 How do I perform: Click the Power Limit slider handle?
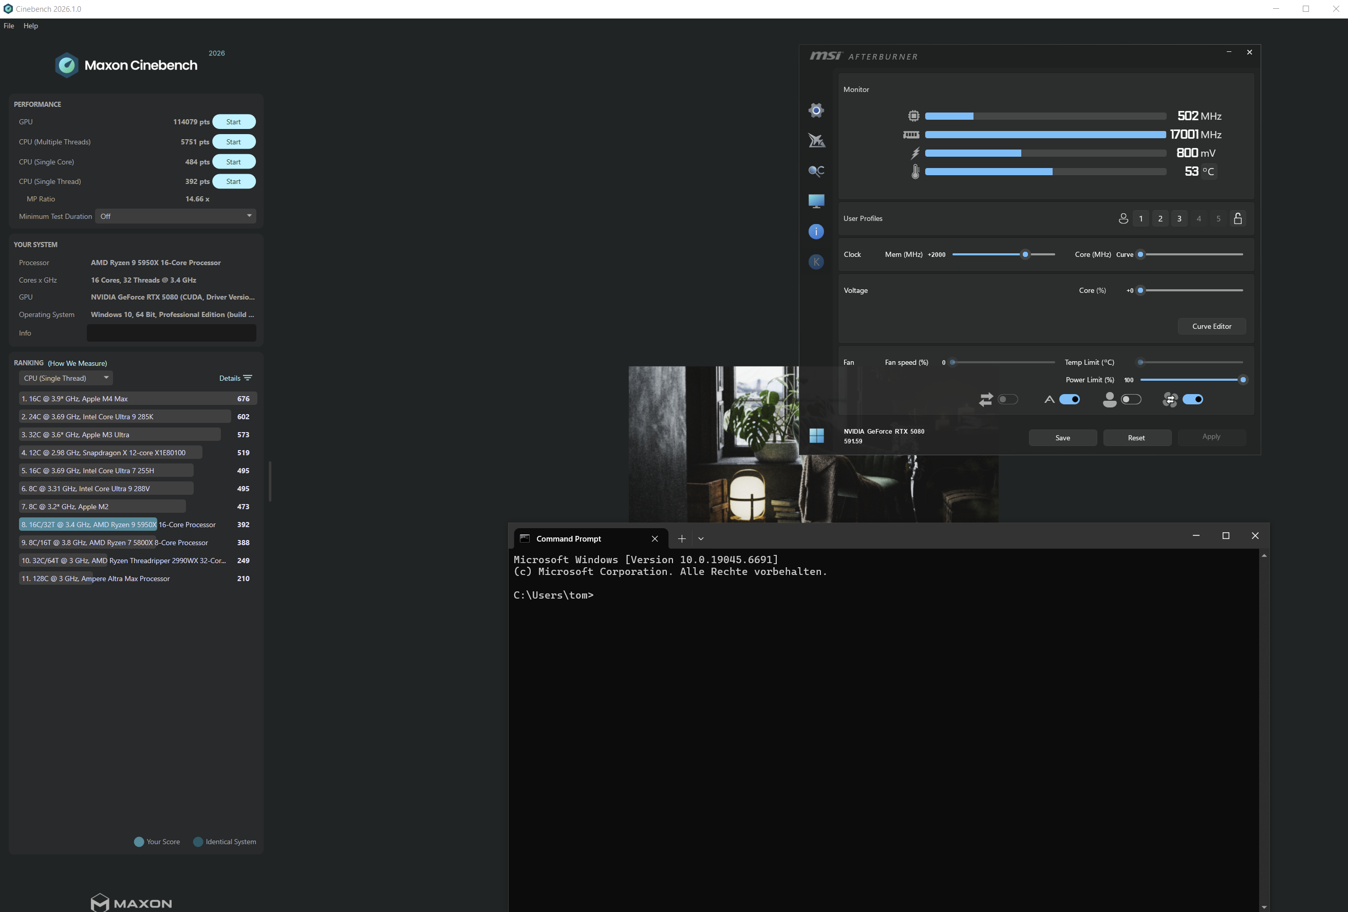1243,380
